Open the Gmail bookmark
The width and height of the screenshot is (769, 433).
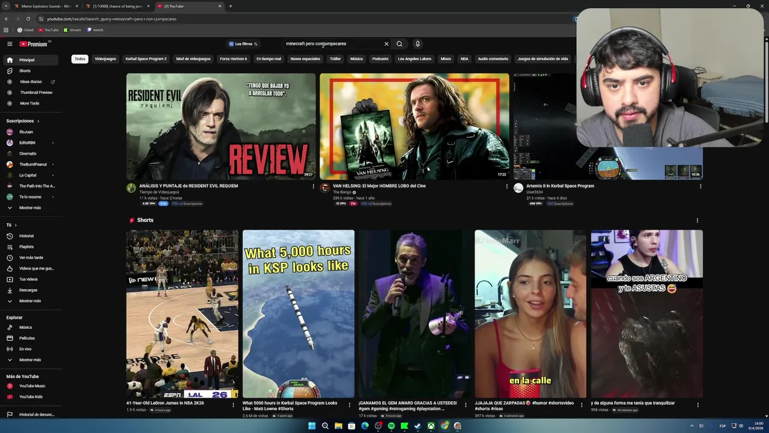(25, 30)
